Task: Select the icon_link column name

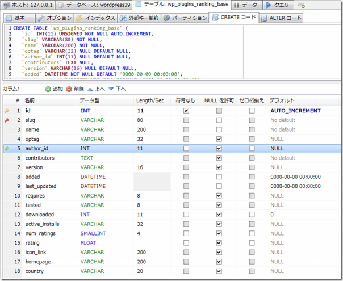Action: (36, 253)
